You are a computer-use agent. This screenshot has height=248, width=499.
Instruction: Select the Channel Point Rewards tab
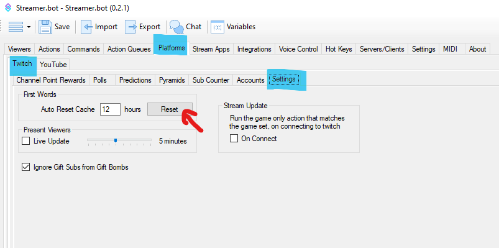click(x=51, y=80)
